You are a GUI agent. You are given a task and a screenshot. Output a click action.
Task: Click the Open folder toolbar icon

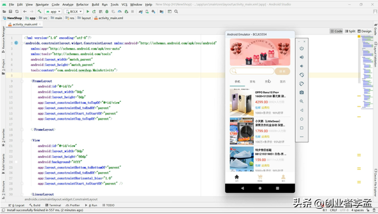tap(4, 12)
